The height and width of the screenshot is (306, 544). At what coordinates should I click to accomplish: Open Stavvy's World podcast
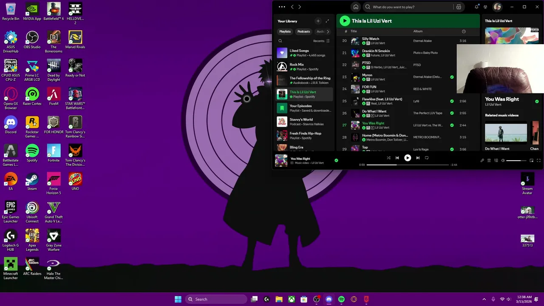[x=304, y=122]
